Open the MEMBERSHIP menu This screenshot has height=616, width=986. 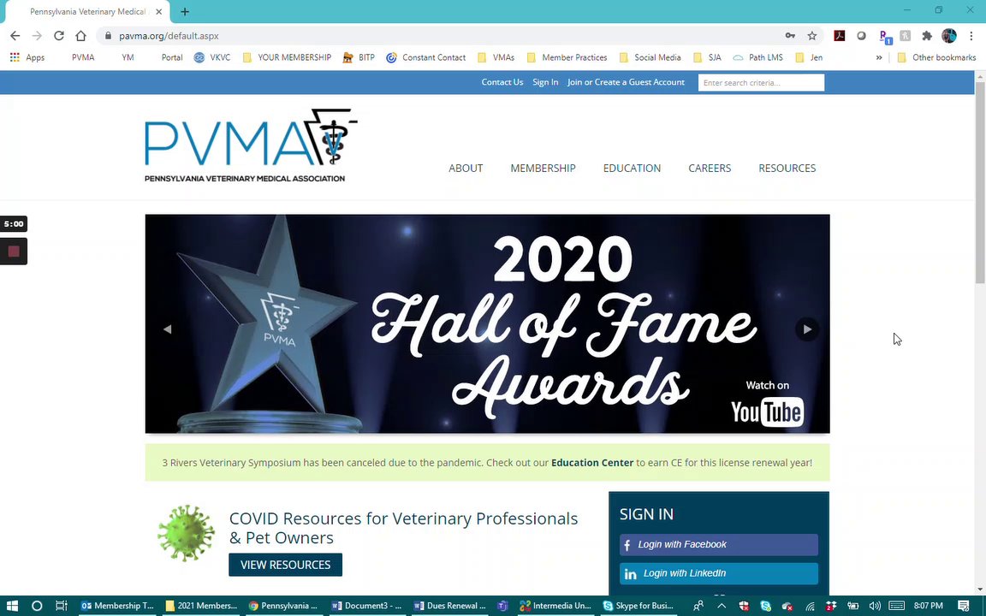[x=543, y=168]
